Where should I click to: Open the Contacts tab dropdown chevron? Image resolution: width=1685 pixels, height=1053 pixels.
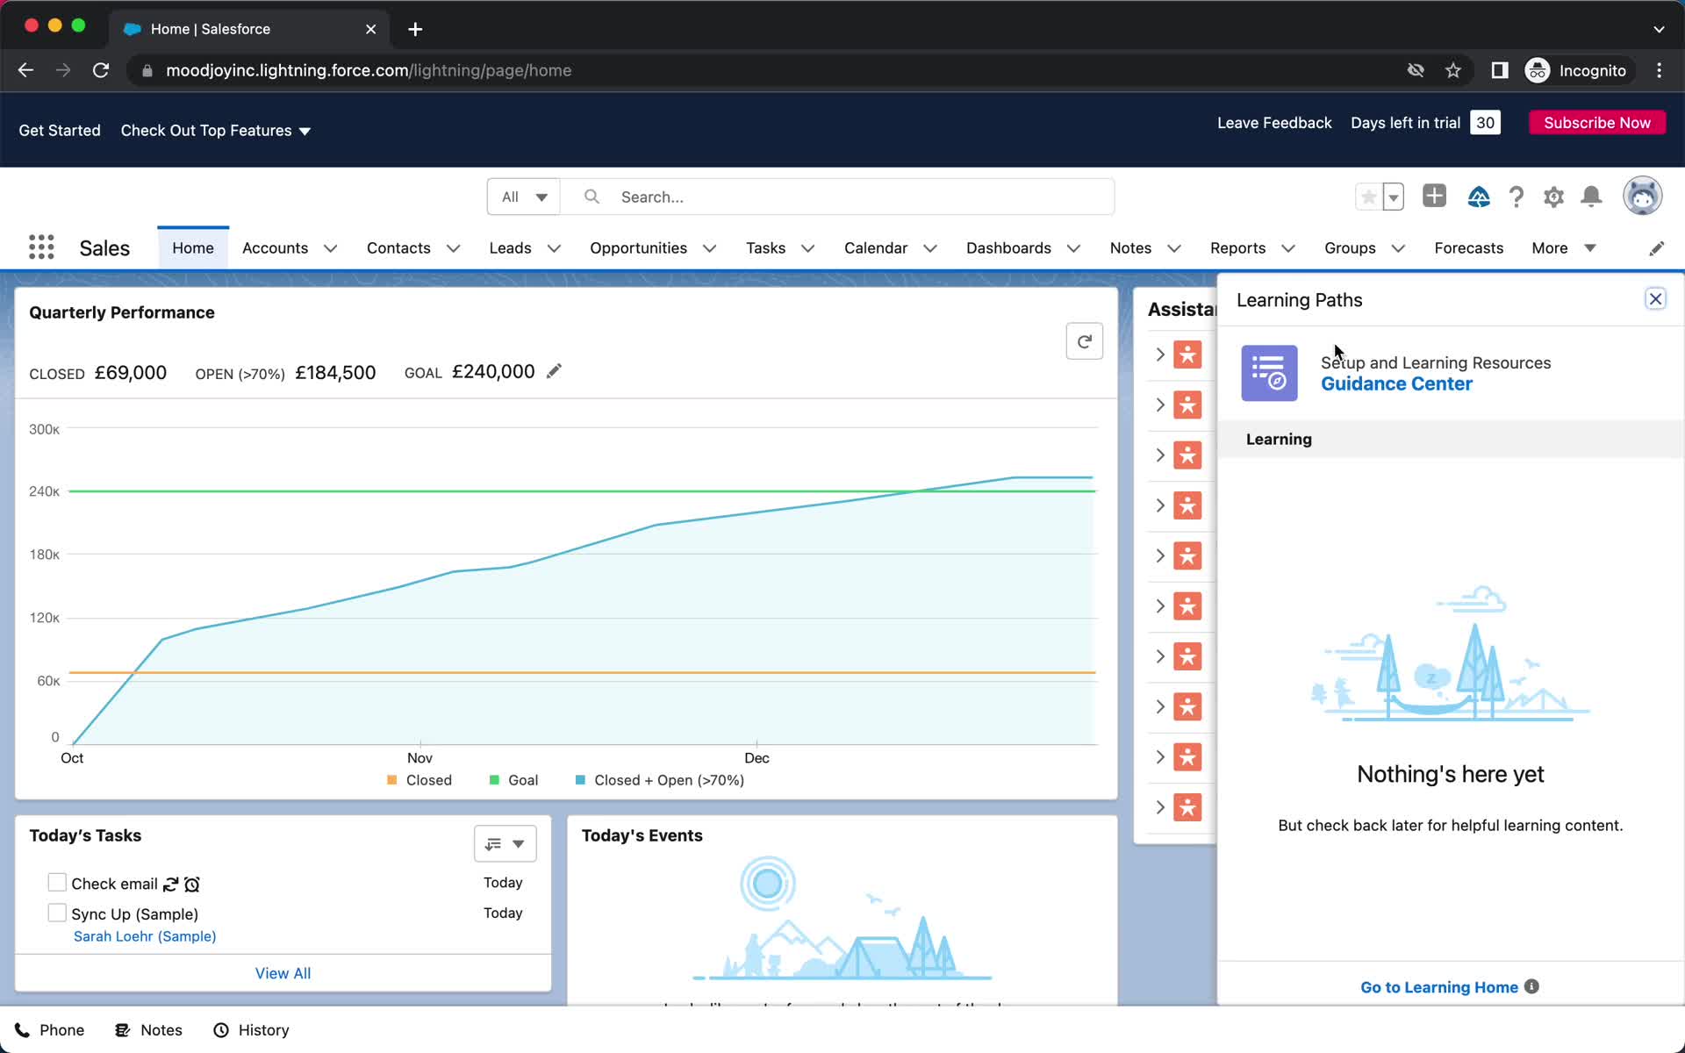tap(454, 248)
